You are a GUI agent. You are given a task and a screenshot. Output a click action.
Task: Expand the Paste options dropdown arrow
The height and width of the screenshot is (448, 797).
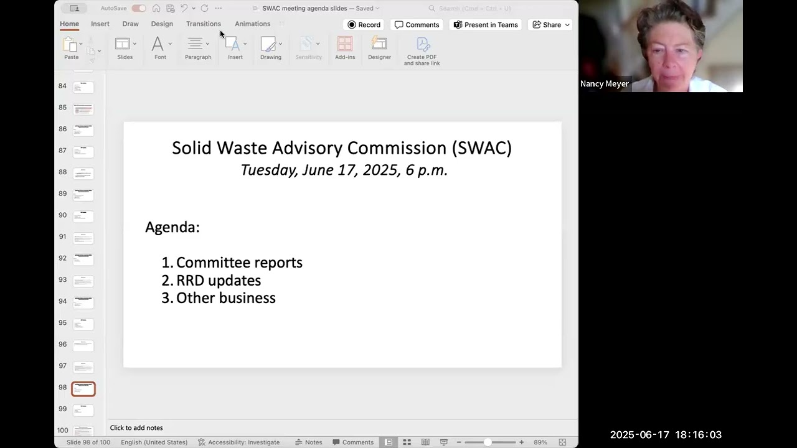[x=81, y=44]
